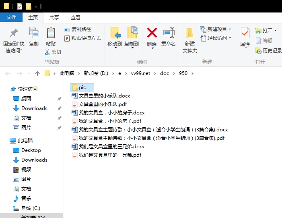Open 系统 (C:) drive
This screenshot has width=282, height=218.
click(27, 208)
